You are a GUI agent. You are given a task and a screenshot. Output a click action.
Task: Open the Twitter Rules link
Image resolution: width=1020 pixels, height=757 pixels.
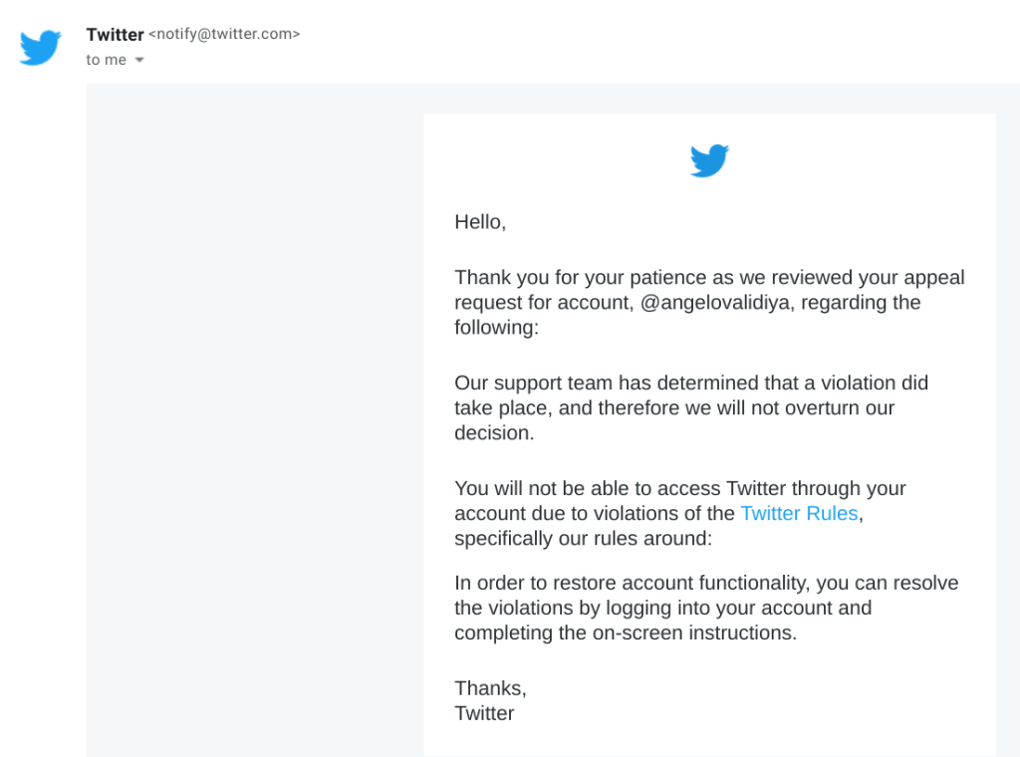(x=799, y=514)
